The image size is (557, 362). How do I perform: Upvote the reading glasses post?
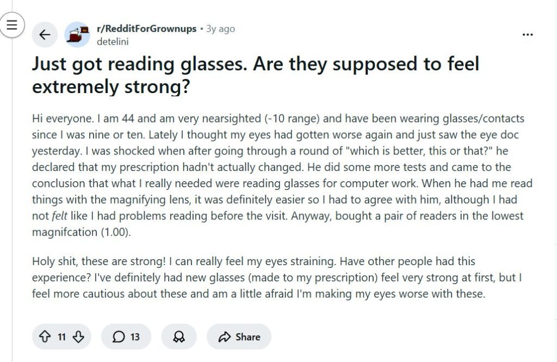[x=45, y=337]
